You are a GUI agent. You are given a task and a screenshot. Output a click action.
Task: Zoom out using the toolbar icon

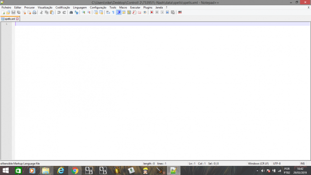[89, 12]
